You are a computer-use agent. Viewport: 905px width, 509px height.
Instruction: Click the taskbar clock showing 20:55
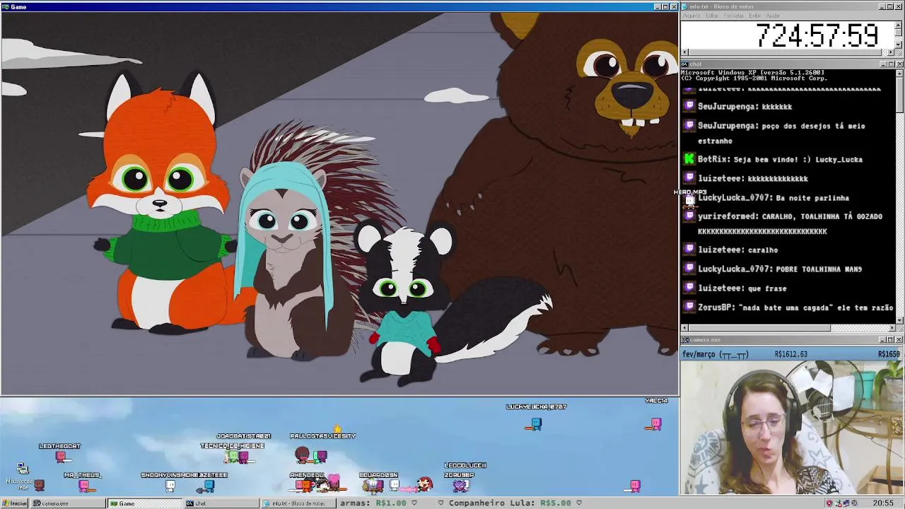882,503
